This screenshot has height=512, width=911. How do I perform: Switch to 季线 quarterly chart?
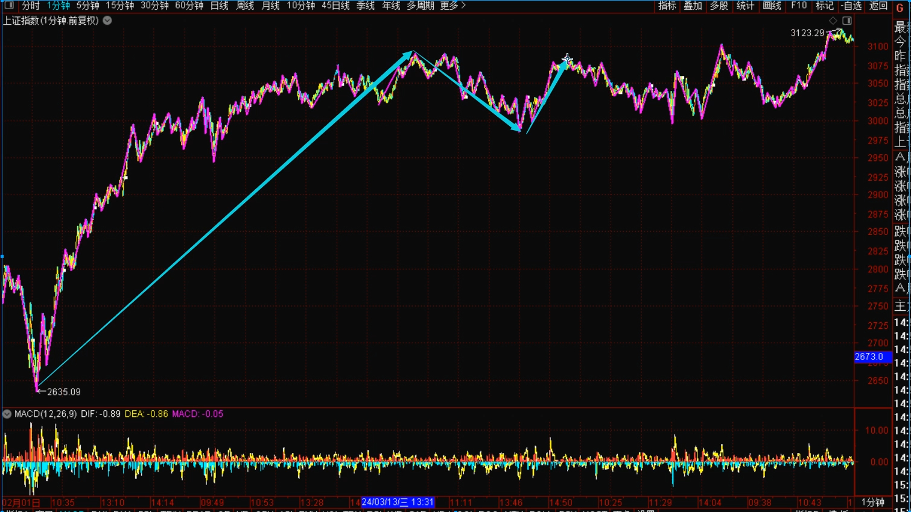click(x=366, y=5)
